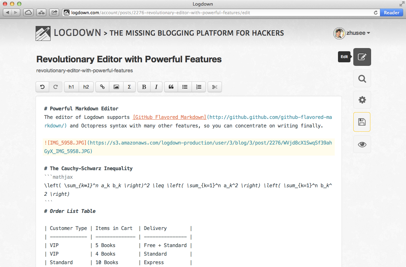Click the Reader button in address bar
The width and height of the screenshot is (406, 267).
point(391,13)
